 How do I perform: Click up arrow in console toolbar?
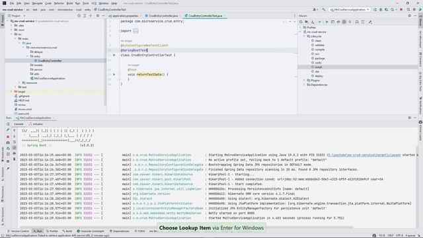click(x=15, y=131)
